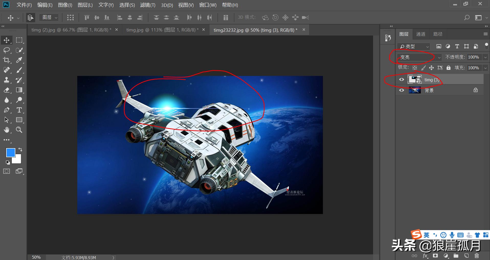Delete the selected layer
490x260 pixels.
(476, 255)
